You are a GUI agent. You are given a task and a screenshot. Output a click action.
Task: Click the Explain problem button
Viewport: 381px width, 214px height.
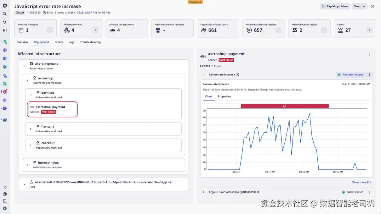(335, 6)
